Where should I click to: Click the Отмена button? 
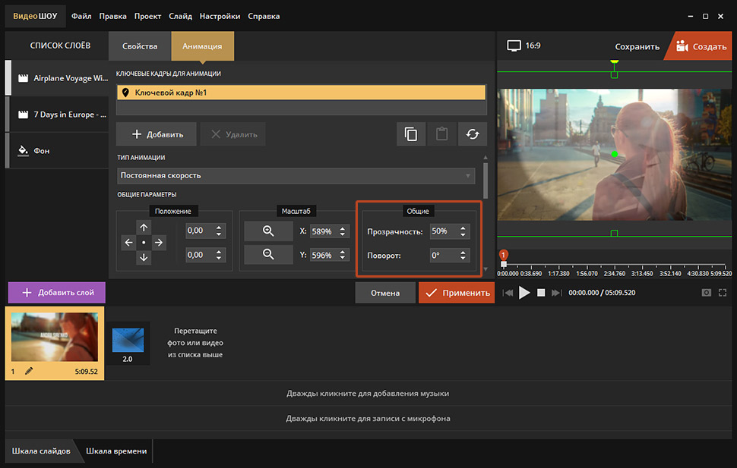click(385, 293)
